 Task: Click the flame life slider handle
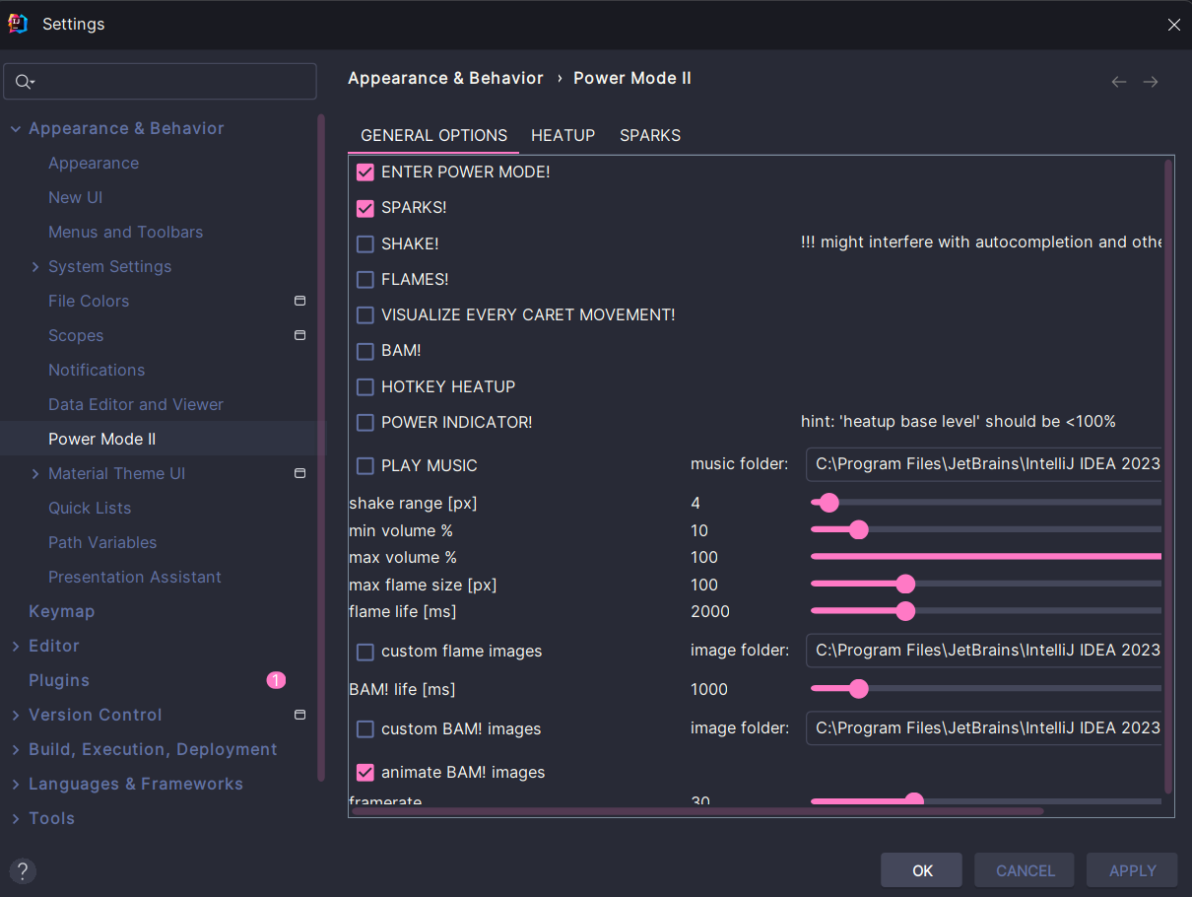click(905, 611)
